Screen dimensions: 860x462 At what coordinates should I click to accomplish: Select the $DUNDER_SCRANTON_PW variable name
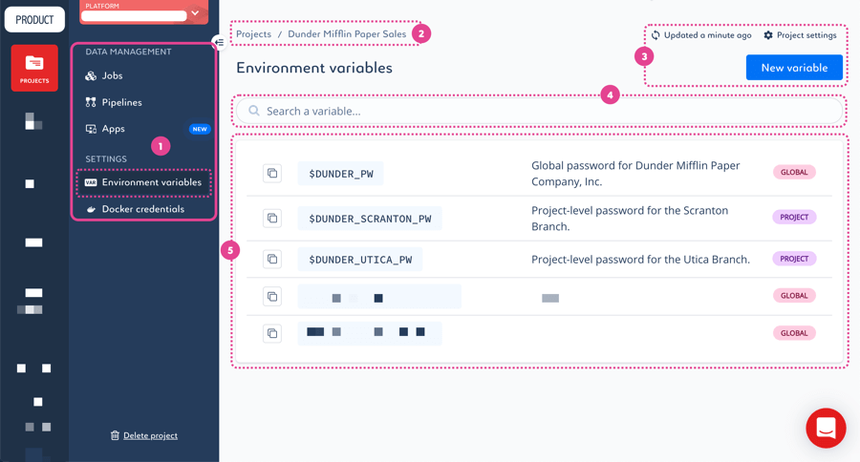[370, 219]
